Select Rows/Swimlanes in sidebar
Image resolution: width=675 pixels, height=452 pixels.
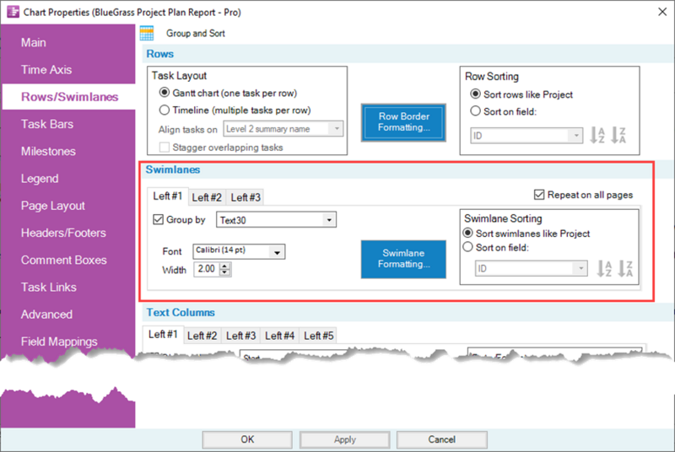(x=68, y=97)
